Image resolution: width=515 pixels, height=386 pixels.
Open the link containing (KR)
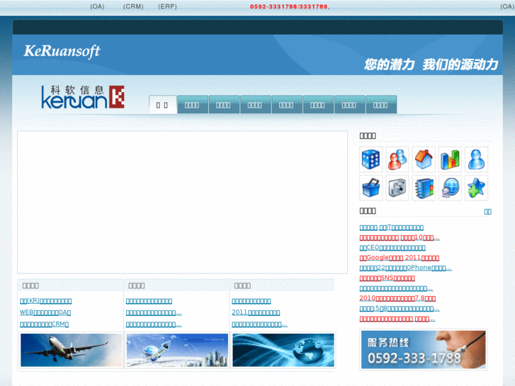(45, 300)
